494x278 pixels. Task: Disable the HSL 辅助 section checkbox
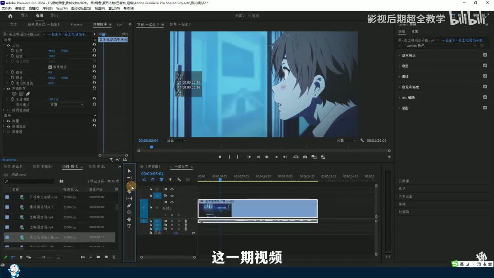point(485,97)
